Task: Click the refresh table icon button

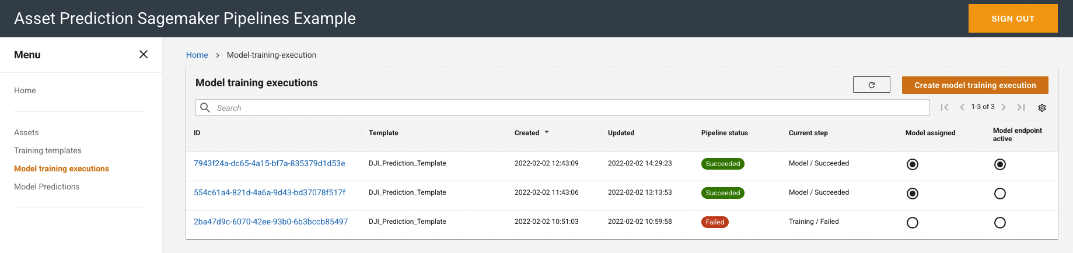Action: point(872,85)
